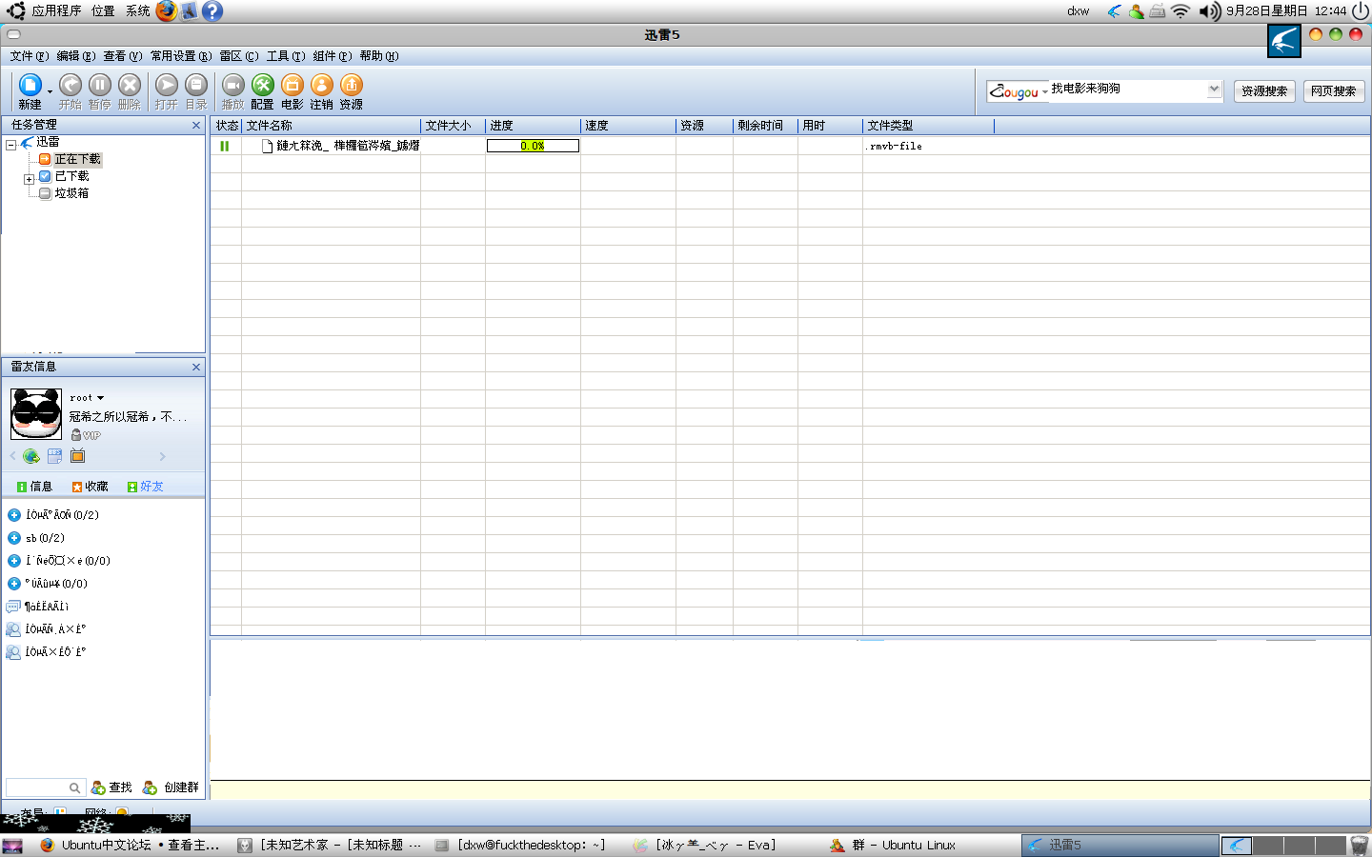Collapse the 迅雷 tree root node
The width and height of the screenshot is (1372, 857).
(11, 145)
